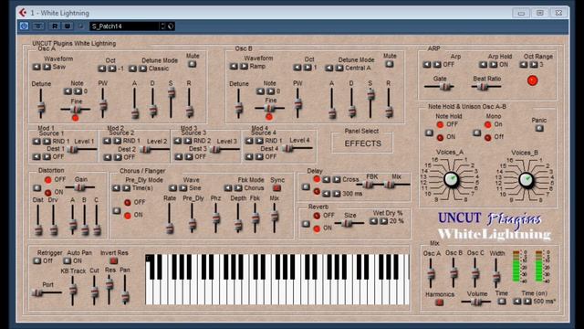Select previous Osc B waveform

(x=234, y=67)
